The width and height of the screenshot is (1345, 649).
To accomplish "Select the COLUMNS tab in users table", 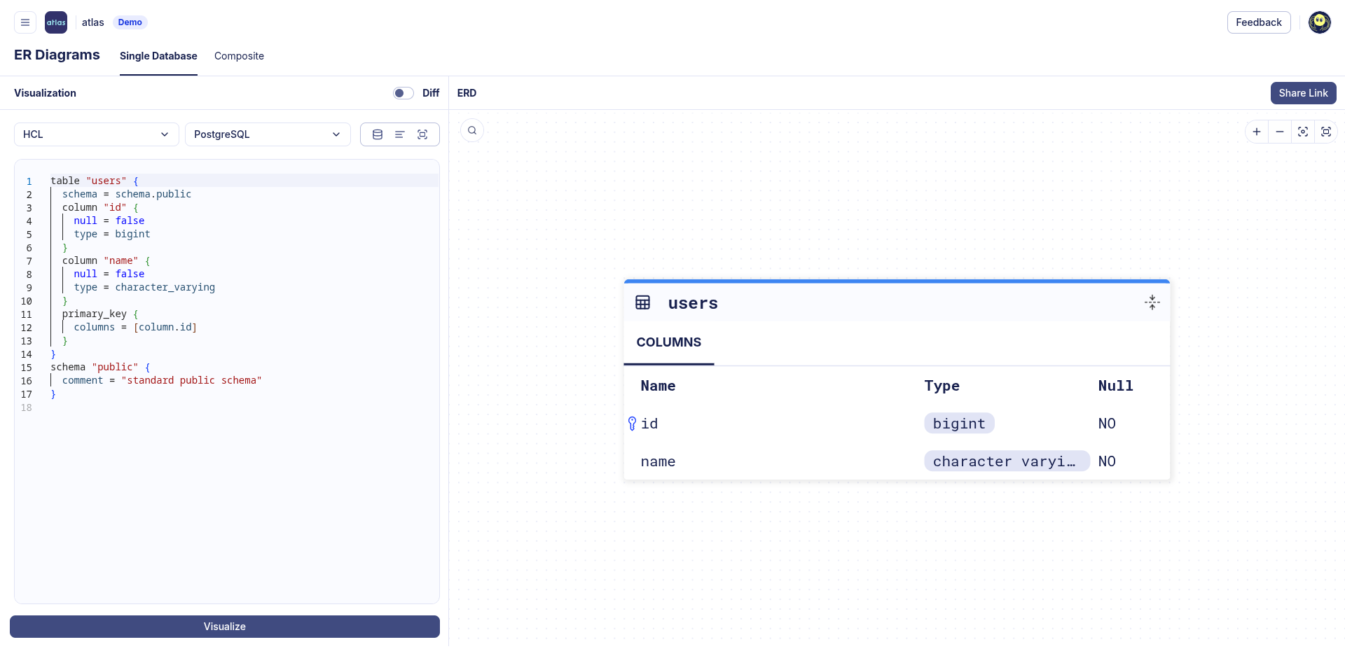I will (668, 342).
